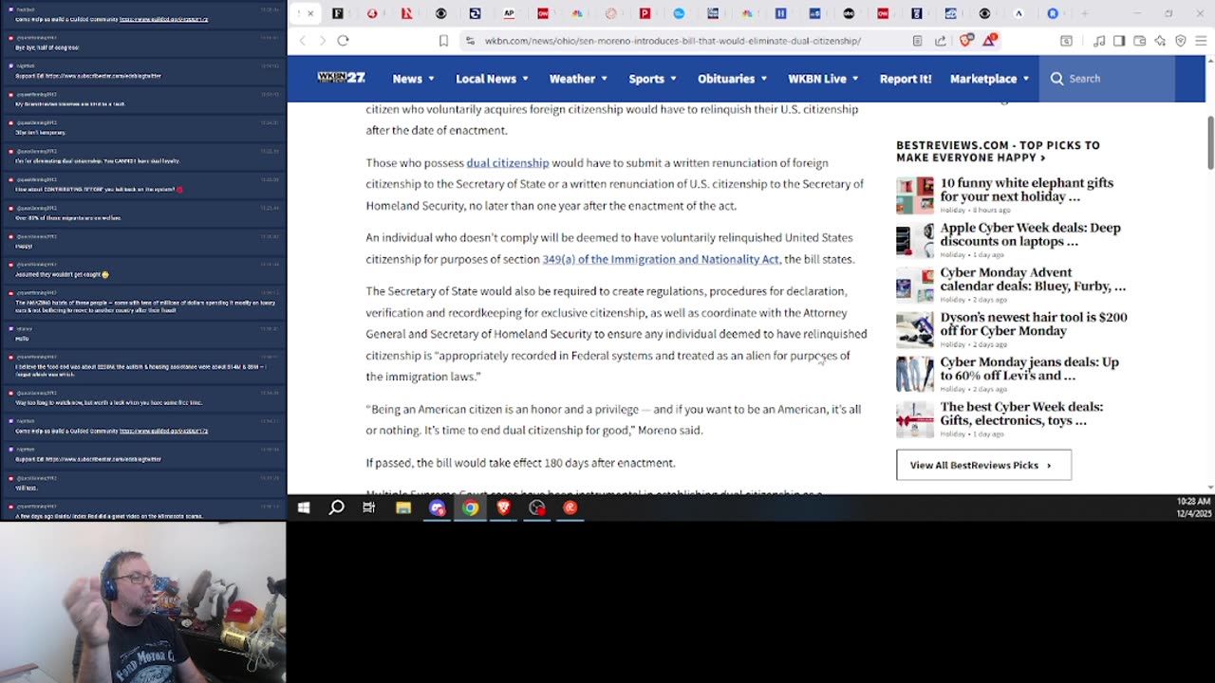Image resolution: width=1215 pixels, height=683 pixels.
Task: Open Cyber Monday jeans deals article
Action: (x=1030, y=368)
